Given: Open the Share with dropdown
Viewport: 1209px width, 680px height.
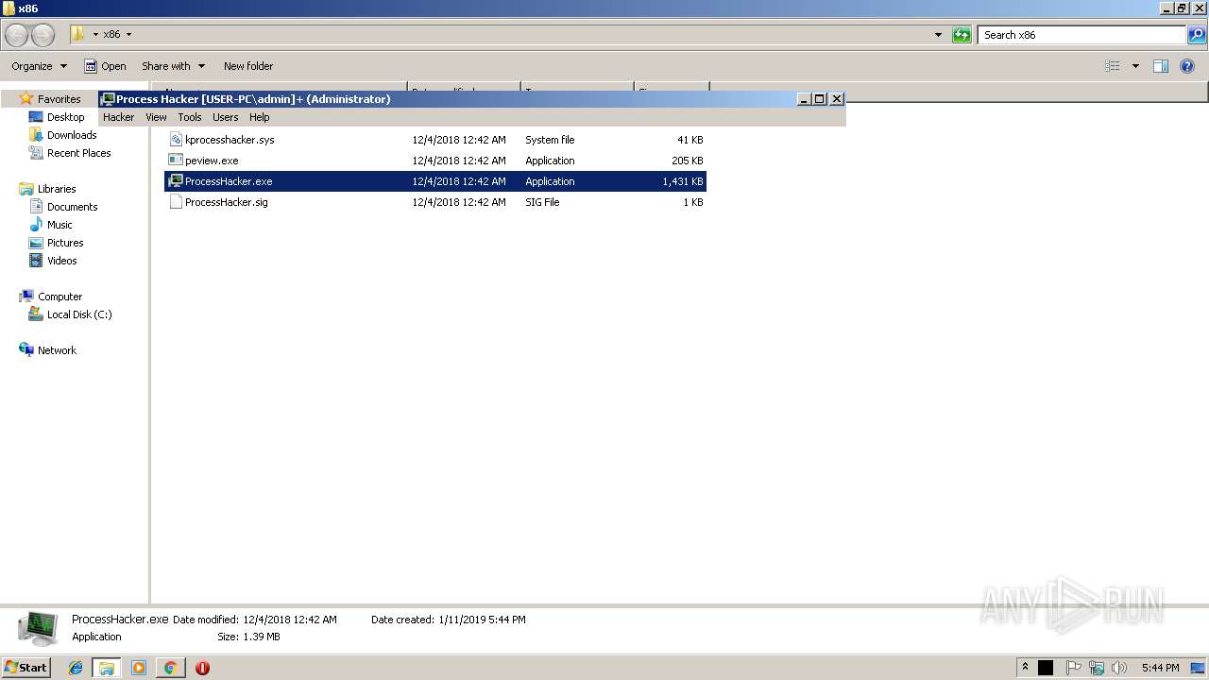Looking at the screenshot, I should [x=173, y=66].
